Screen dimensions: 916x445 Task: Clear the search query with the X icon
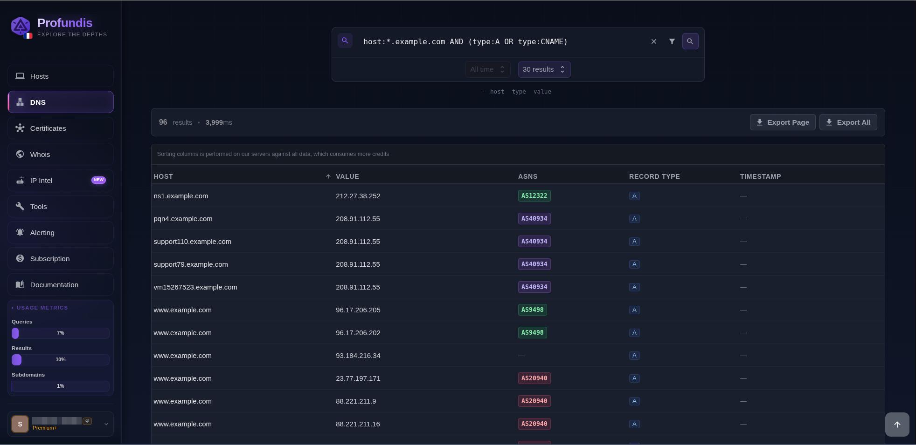click(x=653, y=41)
